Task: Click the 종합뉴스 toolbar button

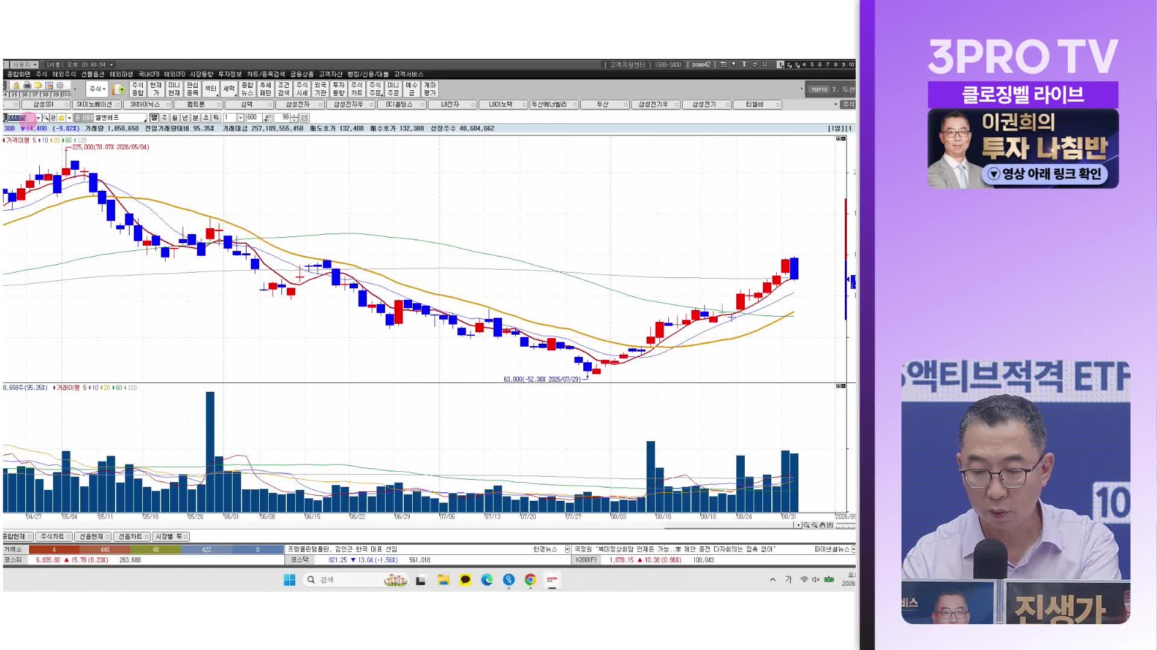Action: pos(247,89)
